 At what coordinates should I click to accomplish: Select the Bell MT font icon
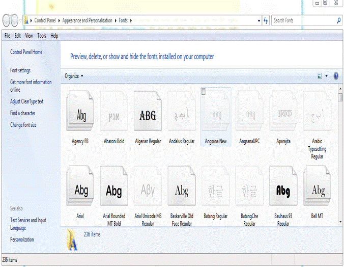[317, 185]
